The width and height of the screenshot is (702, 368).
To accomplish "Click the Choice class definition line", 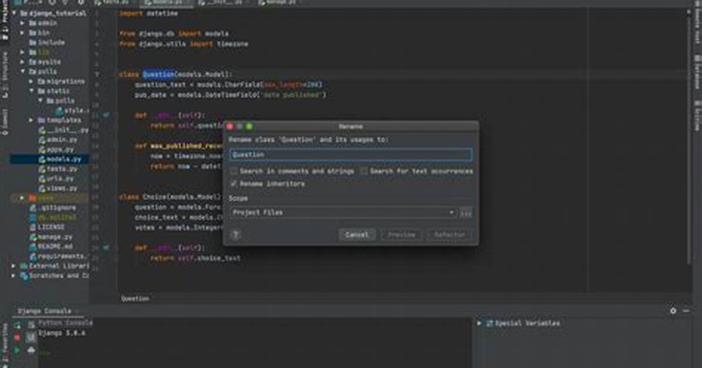I will click(x=170, y=197).
